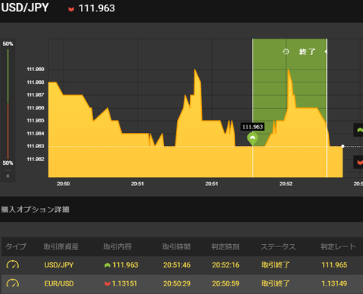The width and height of the screenshot is (363, 294).
Task: Click trade time 20:51:46
Action: (177, 265)
